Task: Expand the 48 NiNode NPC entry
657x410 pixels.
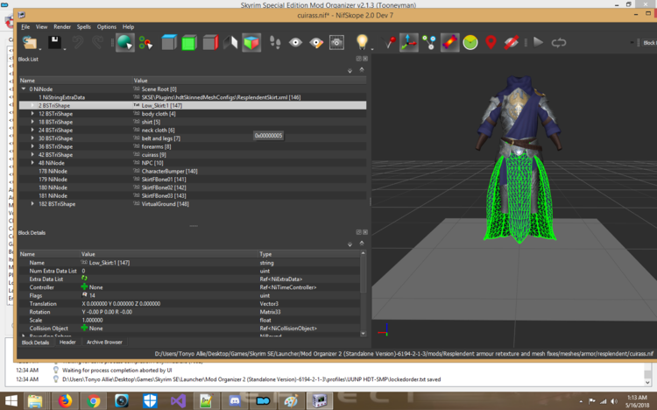Action: coord(32,163)
